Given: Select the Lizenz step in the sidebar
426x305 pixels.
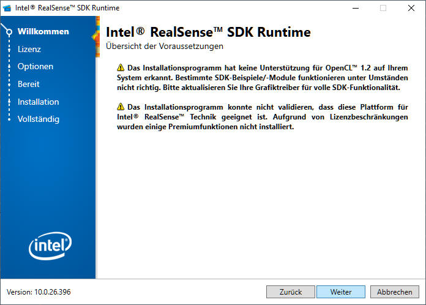Looking at the screenshot, I should 29,49.
